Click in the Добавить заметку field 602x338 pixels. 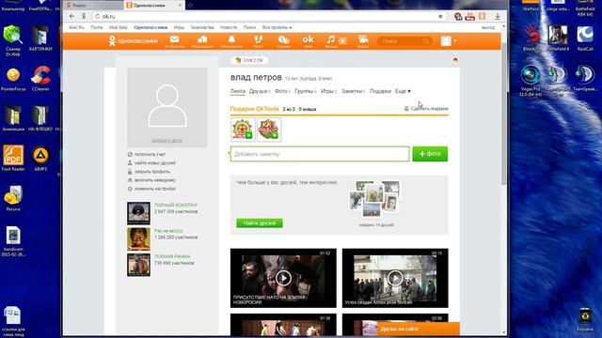320,154
